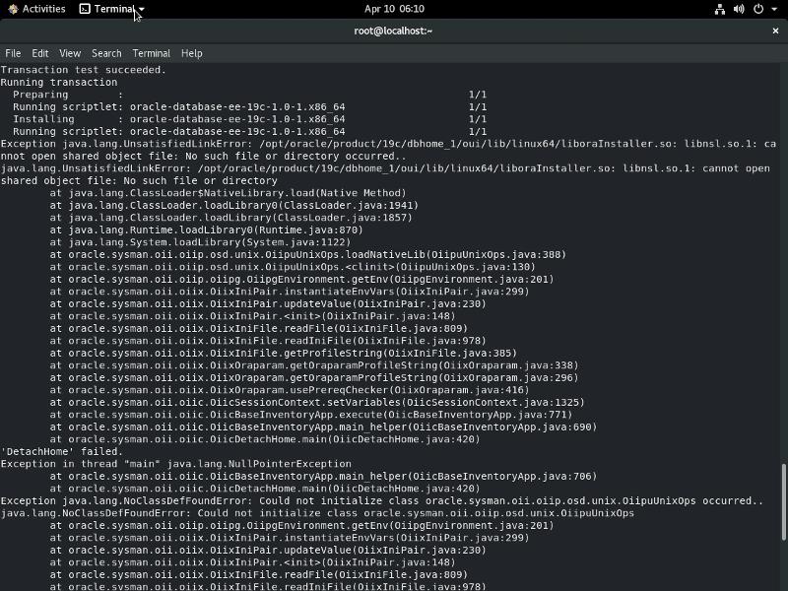Click 'ClassLoader.loadLibrary(ClassLoader.java:1857)' line

point(230,218)
